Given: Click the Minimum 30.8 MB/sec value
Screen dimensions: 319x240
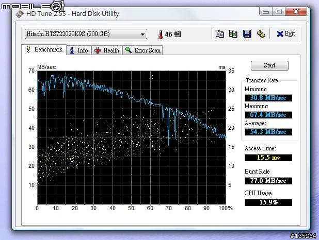Looking at the screenshot, I should (268, 98).
